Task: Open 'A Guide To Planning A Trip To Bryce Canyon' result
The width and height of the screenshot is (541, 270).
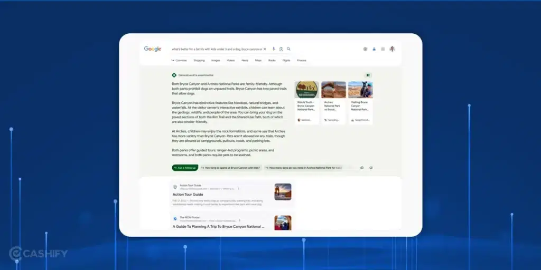Action: pyautogui.click(x=219, y=227)
